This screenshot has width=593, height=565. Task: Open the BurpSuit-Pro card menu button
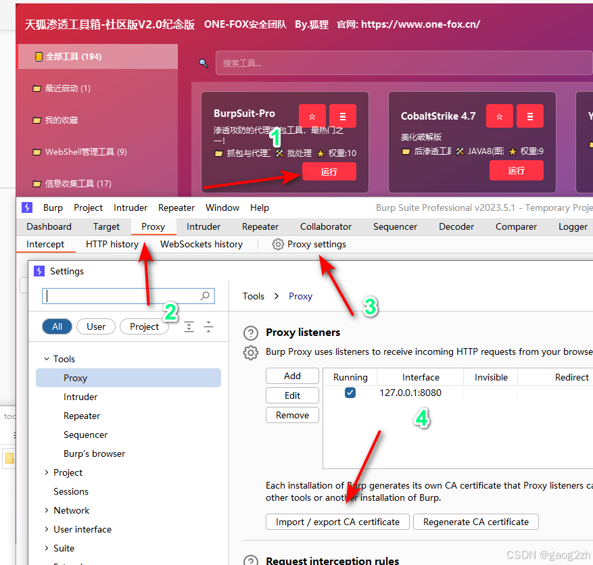click(343, 116)
